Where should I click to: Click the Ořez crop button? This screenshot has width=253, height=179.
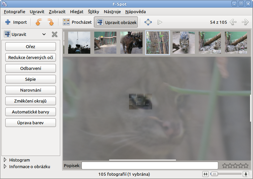click(x=30, y=46)
